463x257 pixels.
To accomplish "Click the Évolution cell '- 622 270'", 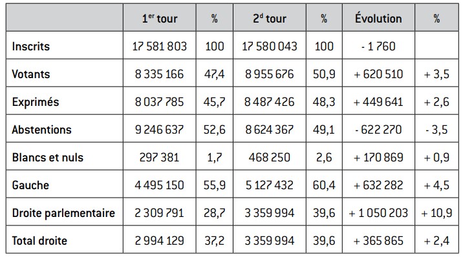I will [378, 130].
